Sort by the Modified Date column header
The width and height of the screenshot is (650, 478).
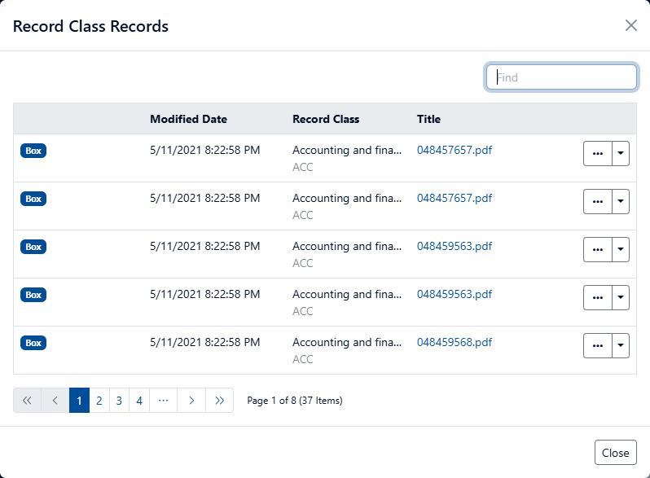coord(188,119)
